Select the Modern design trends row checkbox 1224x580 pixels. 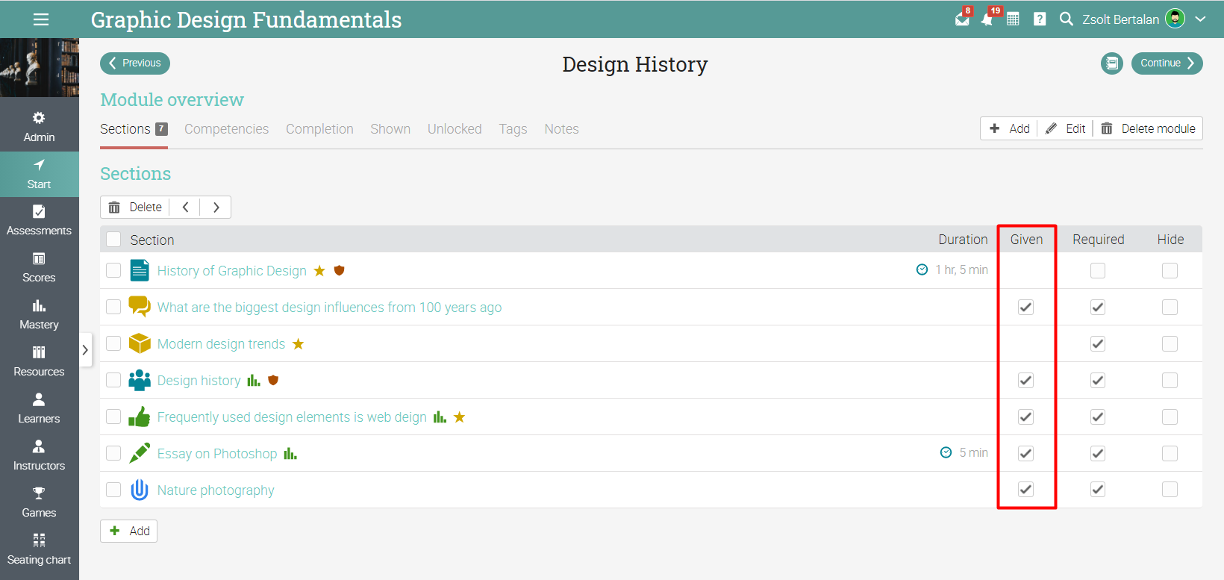pyautogui.click(x=113, y=343)
